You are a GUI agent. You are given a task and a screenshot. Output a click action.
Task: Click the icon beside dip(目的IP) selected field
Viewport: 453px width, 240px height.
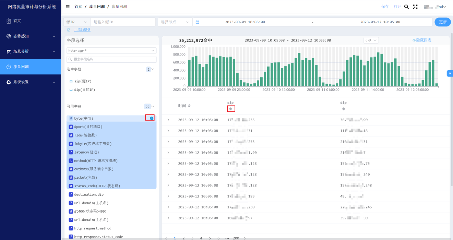[71, 90]
